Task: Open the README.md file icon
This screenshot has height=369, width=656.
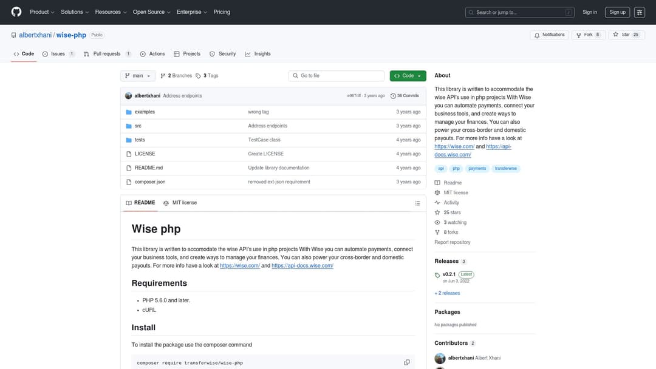Action: coord(129,168)
